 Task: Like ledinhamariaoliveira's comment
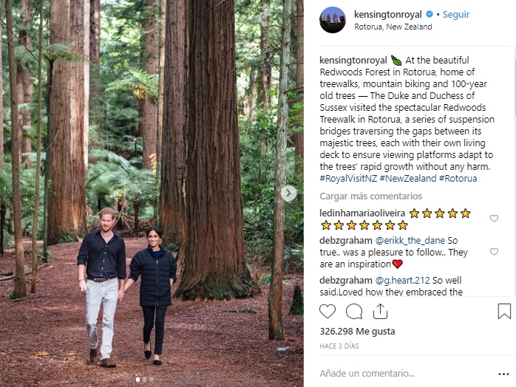click(494, 219)
